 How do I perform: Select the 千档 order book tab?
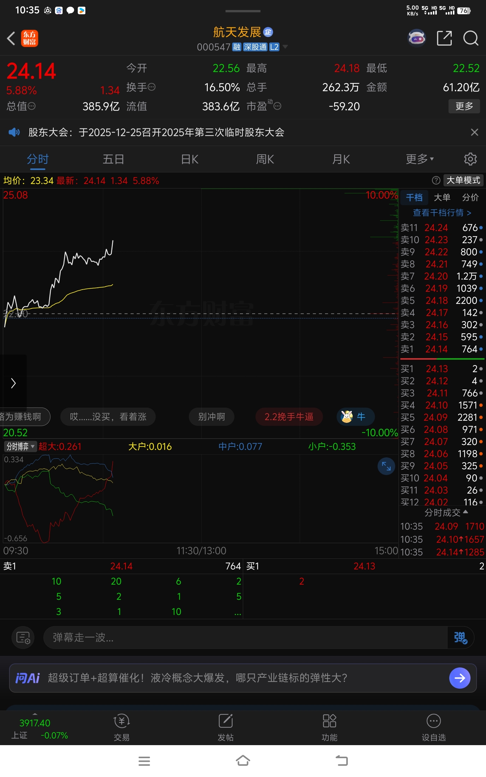tap(414, 198)
